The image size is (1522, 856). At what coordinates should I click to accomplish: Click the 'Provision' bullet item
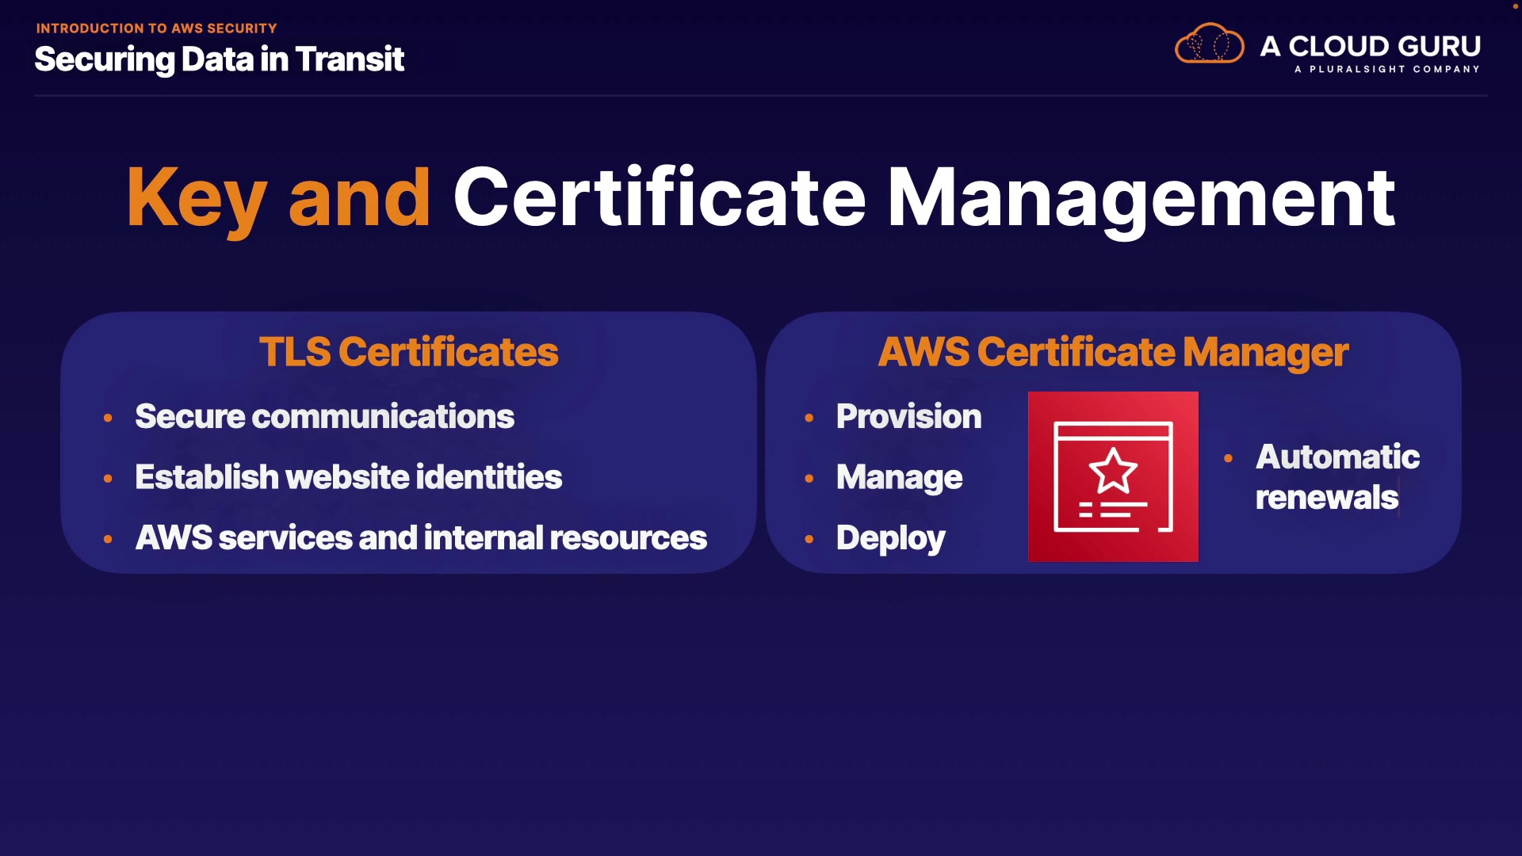[x=908, y=417]
